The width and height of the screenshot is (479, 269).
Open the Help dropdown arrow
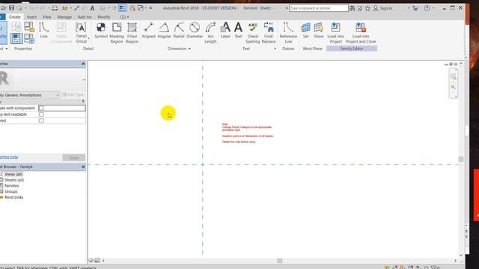tap(433, 8)
